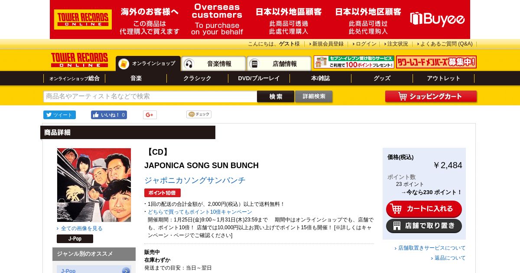520x273 pixels.
Task: Open 返品について link
Action: coord(450,258)
